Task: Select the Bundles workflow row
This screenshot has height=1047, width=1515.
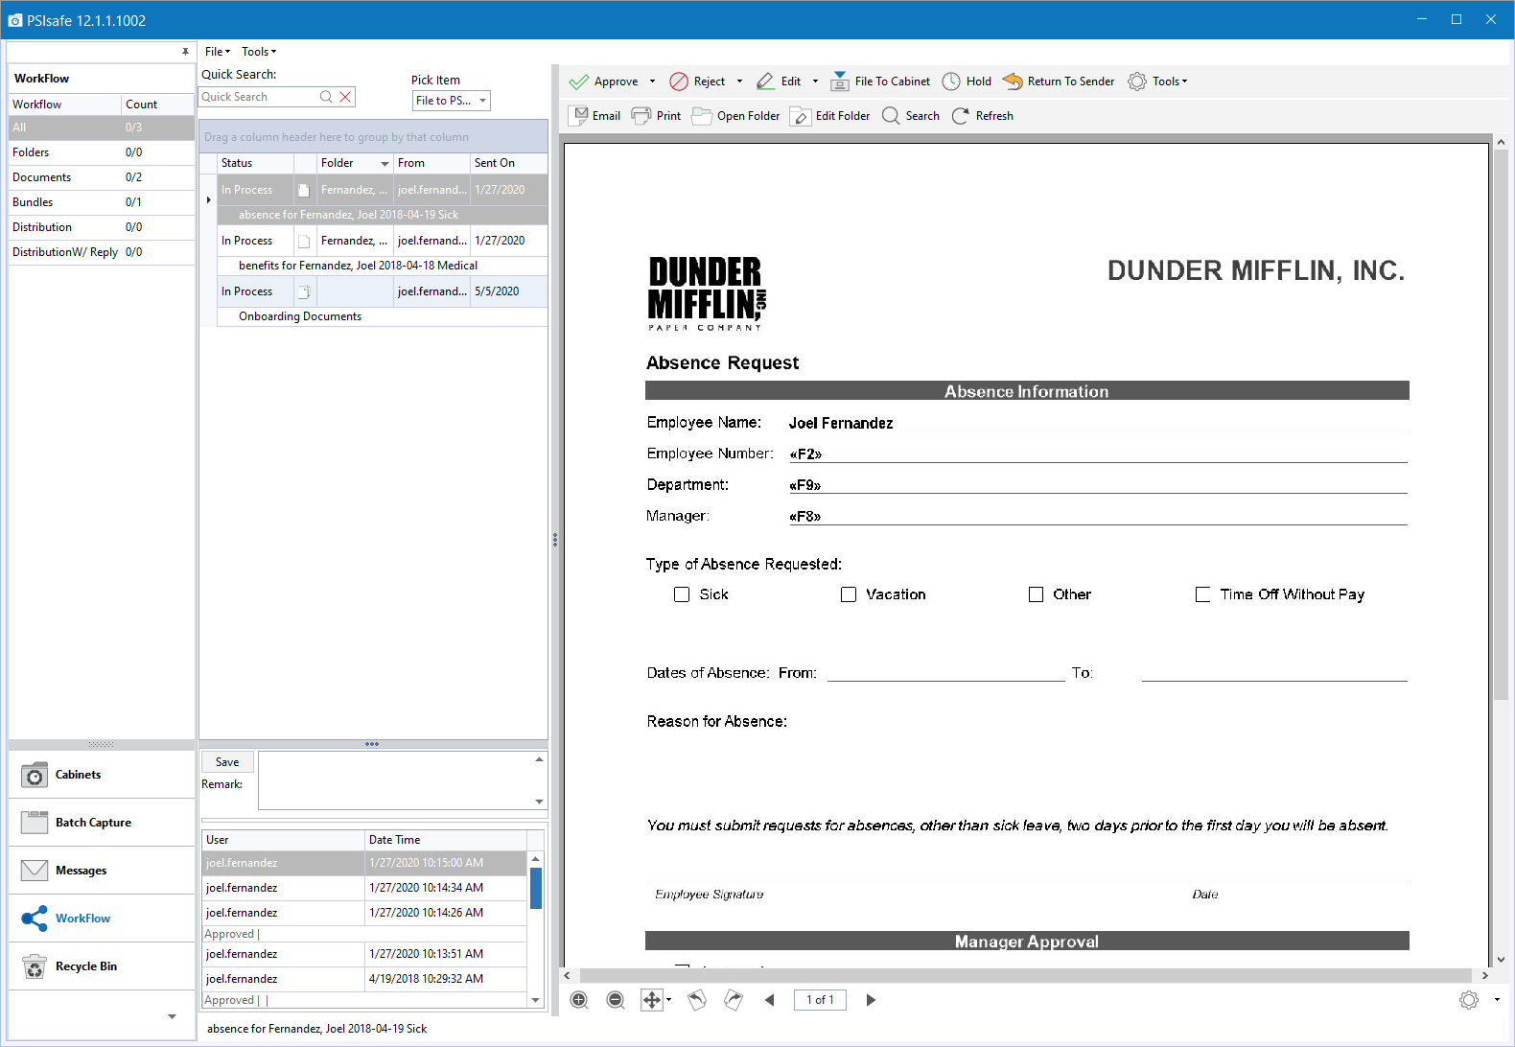Action: [x=102, y=202]
